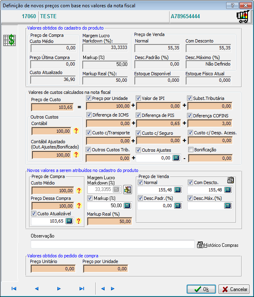
Task: Click recalculate icon beside Markdown field
Action: [128, 189]
